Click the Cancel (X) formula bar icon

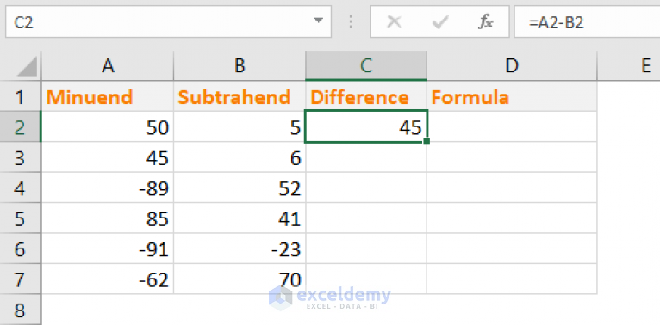[394, 21]
